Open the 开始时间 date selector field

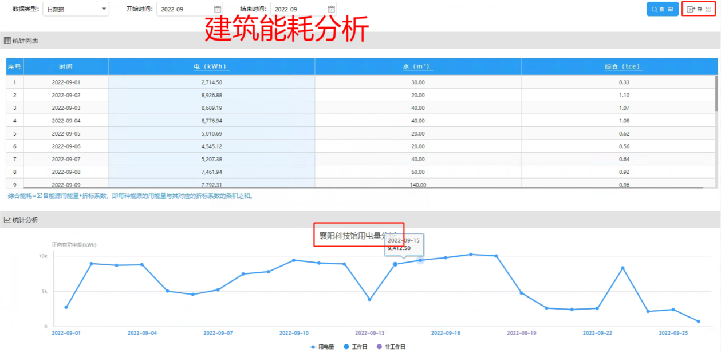pyautogui.click(x=184, y=9)
